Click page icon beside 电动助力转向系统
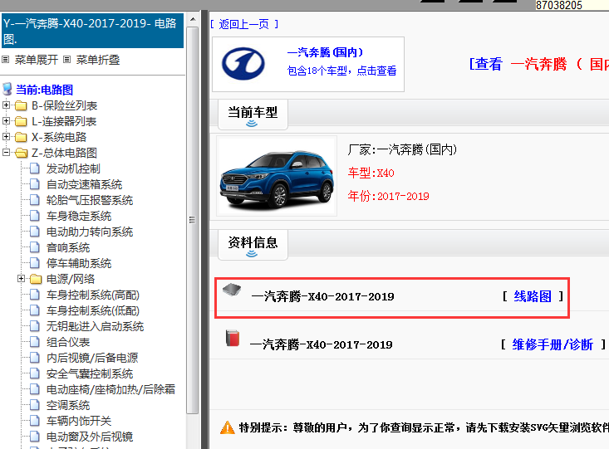The image size is (609, 449). coord(35,232)
